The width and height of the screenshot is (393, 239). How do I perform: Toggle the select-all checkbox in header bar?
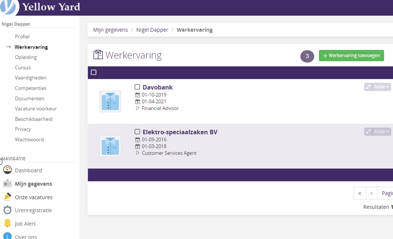click(x=93, y=72)
